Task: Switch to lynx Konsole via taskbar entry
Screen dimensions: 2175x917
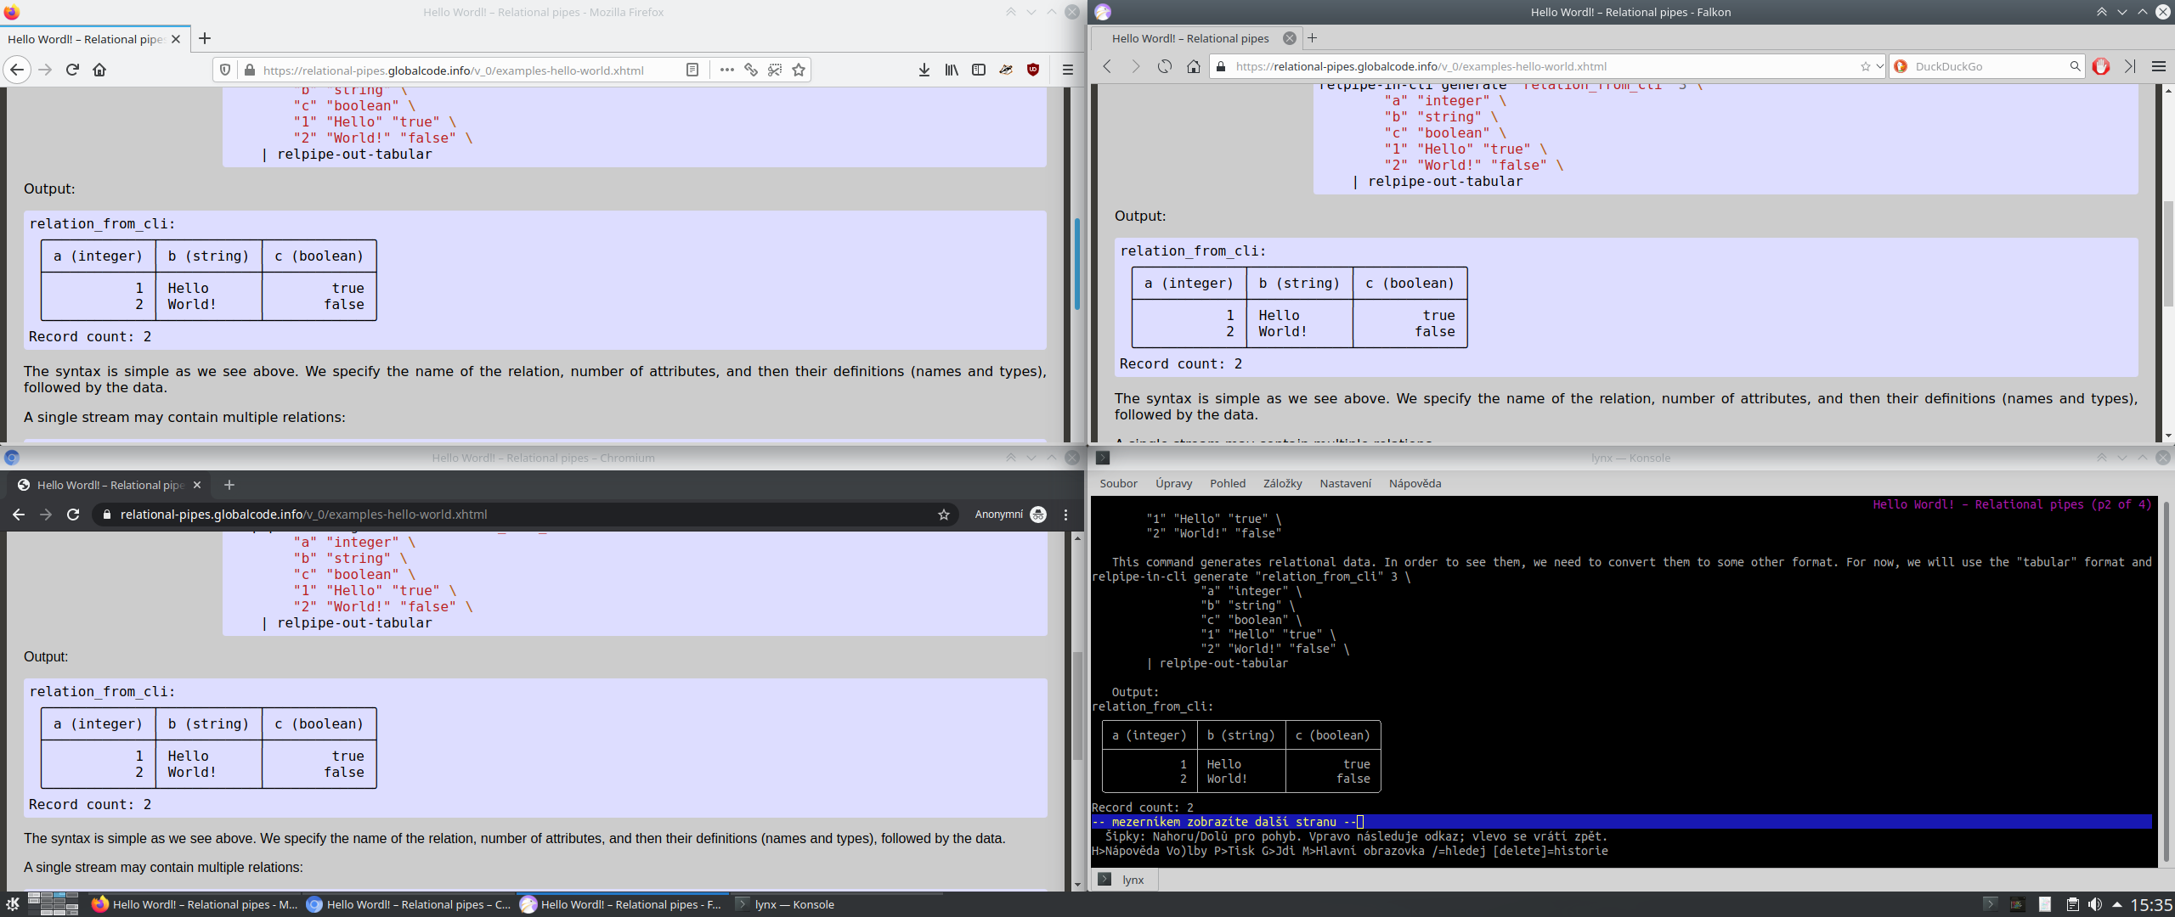Action: click(837, 904)
